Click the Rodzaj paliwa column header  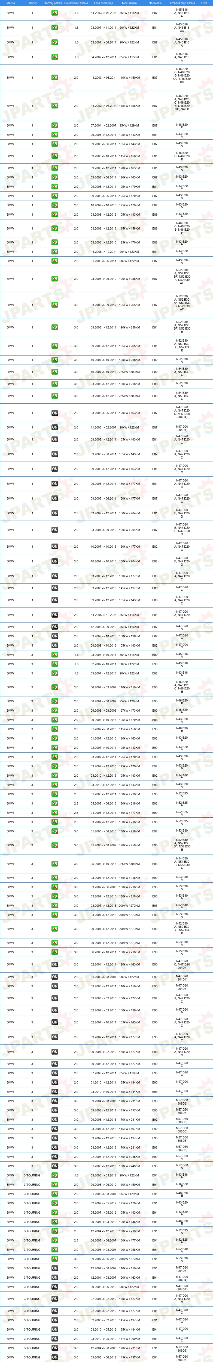point(53,3)
